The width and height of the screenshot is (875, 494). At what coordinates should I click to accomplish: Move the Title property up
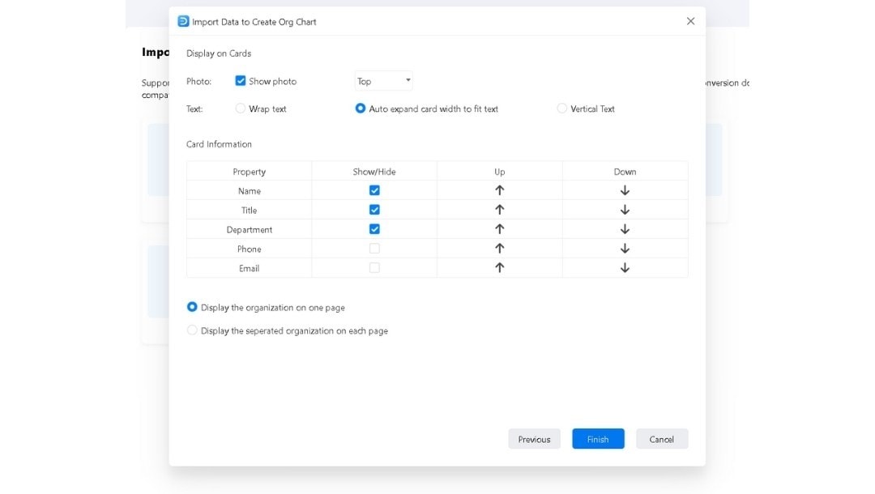coord(500,210)
